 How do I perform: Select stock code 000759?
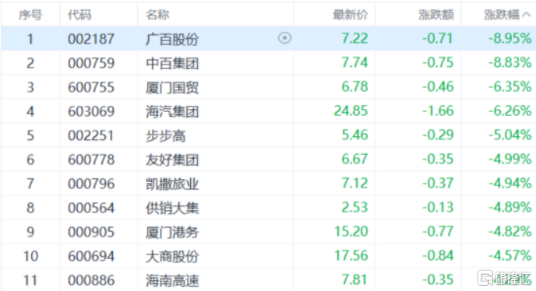tap(91, 63)
